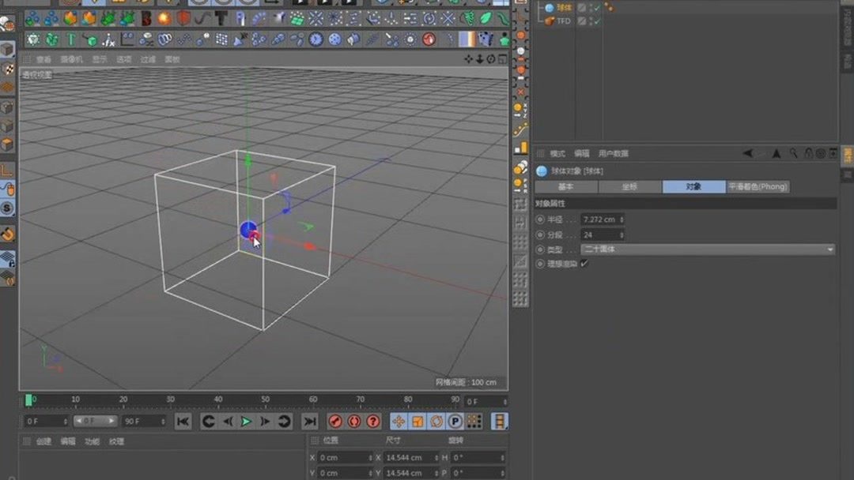Click the record position keyframe icon
The width and height of the screenshot is (854, 480).
(x=399, y=421)
